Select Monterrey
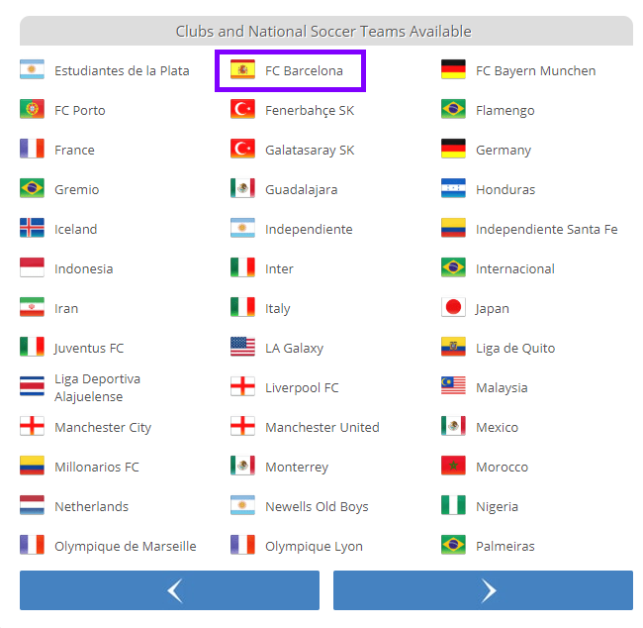 [297, 467]
